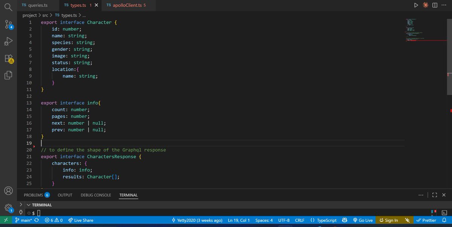Open the remote window indicator
Screen dimensions: 452x227
[x=5, y=220]
